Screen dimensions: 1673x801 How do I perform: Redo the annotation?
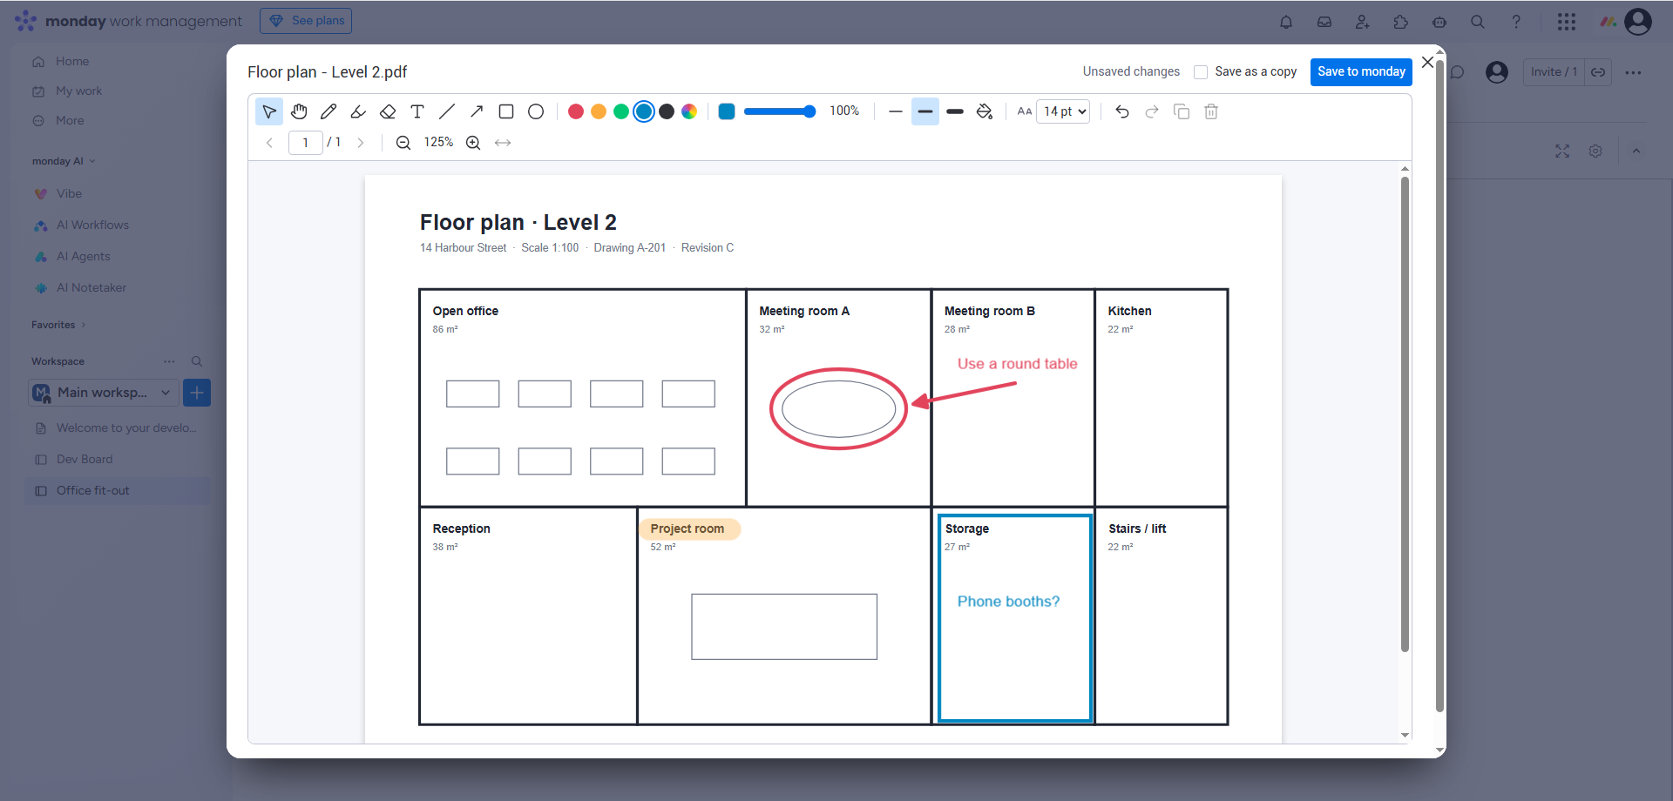pyautogui.click(x=1152, y=111)
